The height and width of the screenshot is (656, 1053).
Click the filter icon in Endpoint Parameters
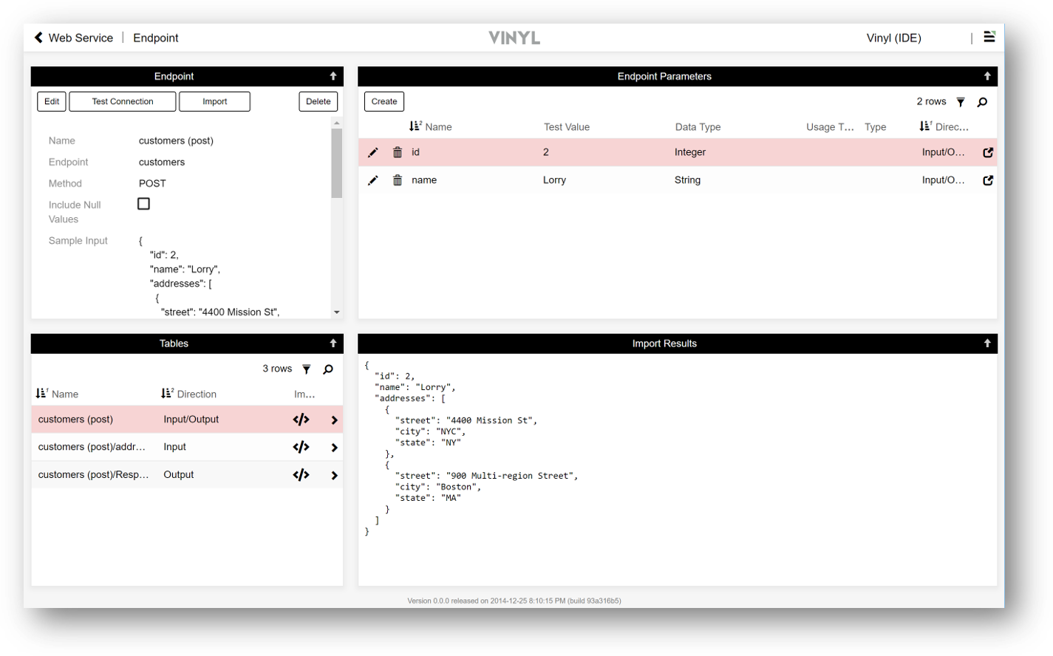961,102
